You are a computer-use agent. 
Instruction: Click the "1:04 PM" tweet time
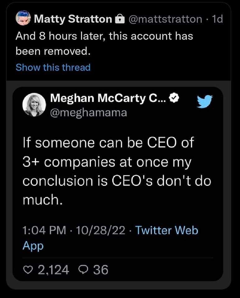click(x=44, y=231)
